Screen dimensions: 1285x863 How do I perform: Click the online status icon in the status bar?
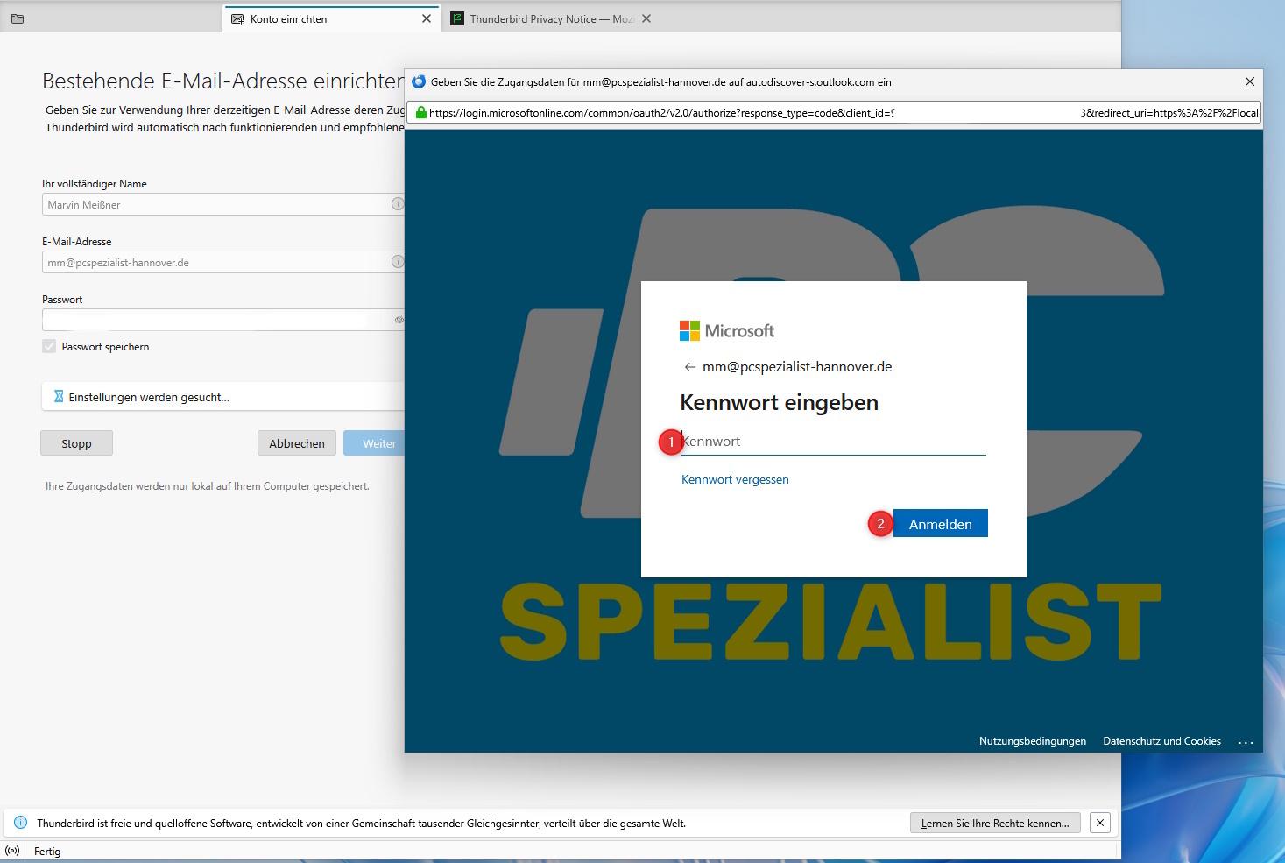coord(12,851)
